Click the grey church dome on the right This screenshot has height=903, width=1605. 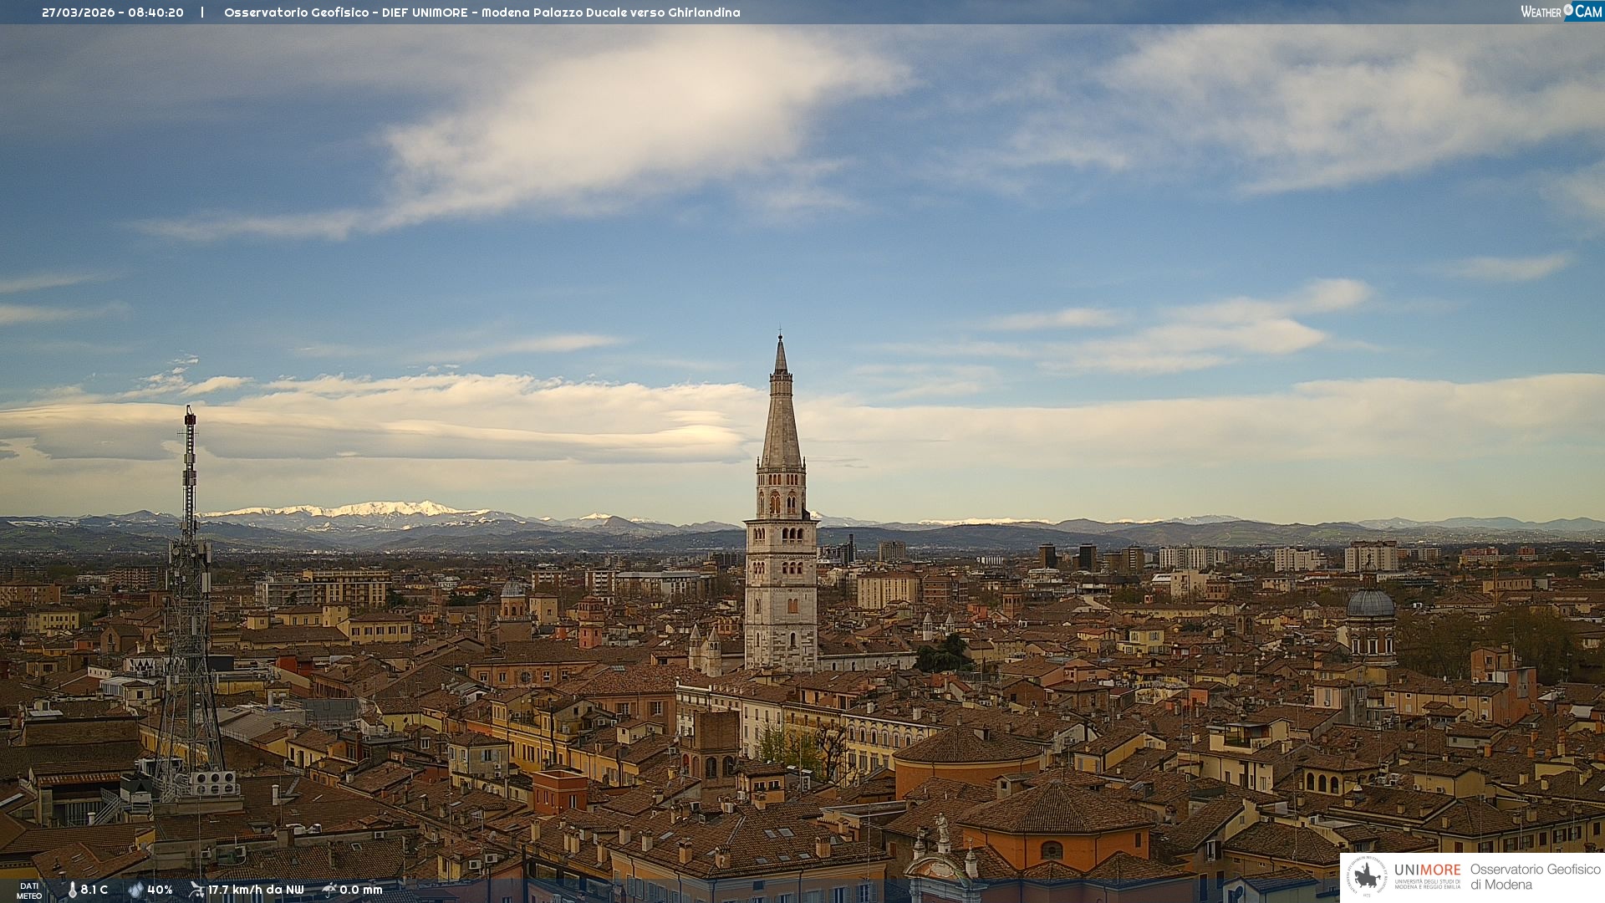tap(1370, 604)
